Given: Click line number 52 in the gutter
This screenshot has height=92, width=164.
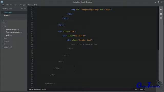Looking at the screenshot, I should click(x=32, y=10).
